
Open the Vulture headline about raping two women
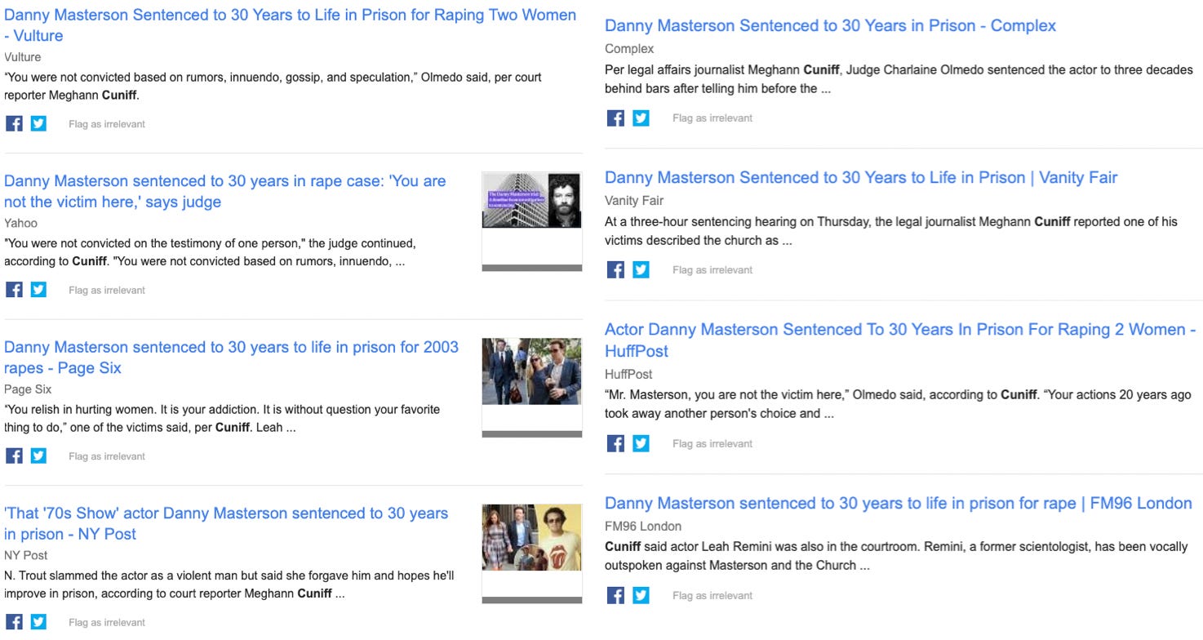[x=290, y=25]
